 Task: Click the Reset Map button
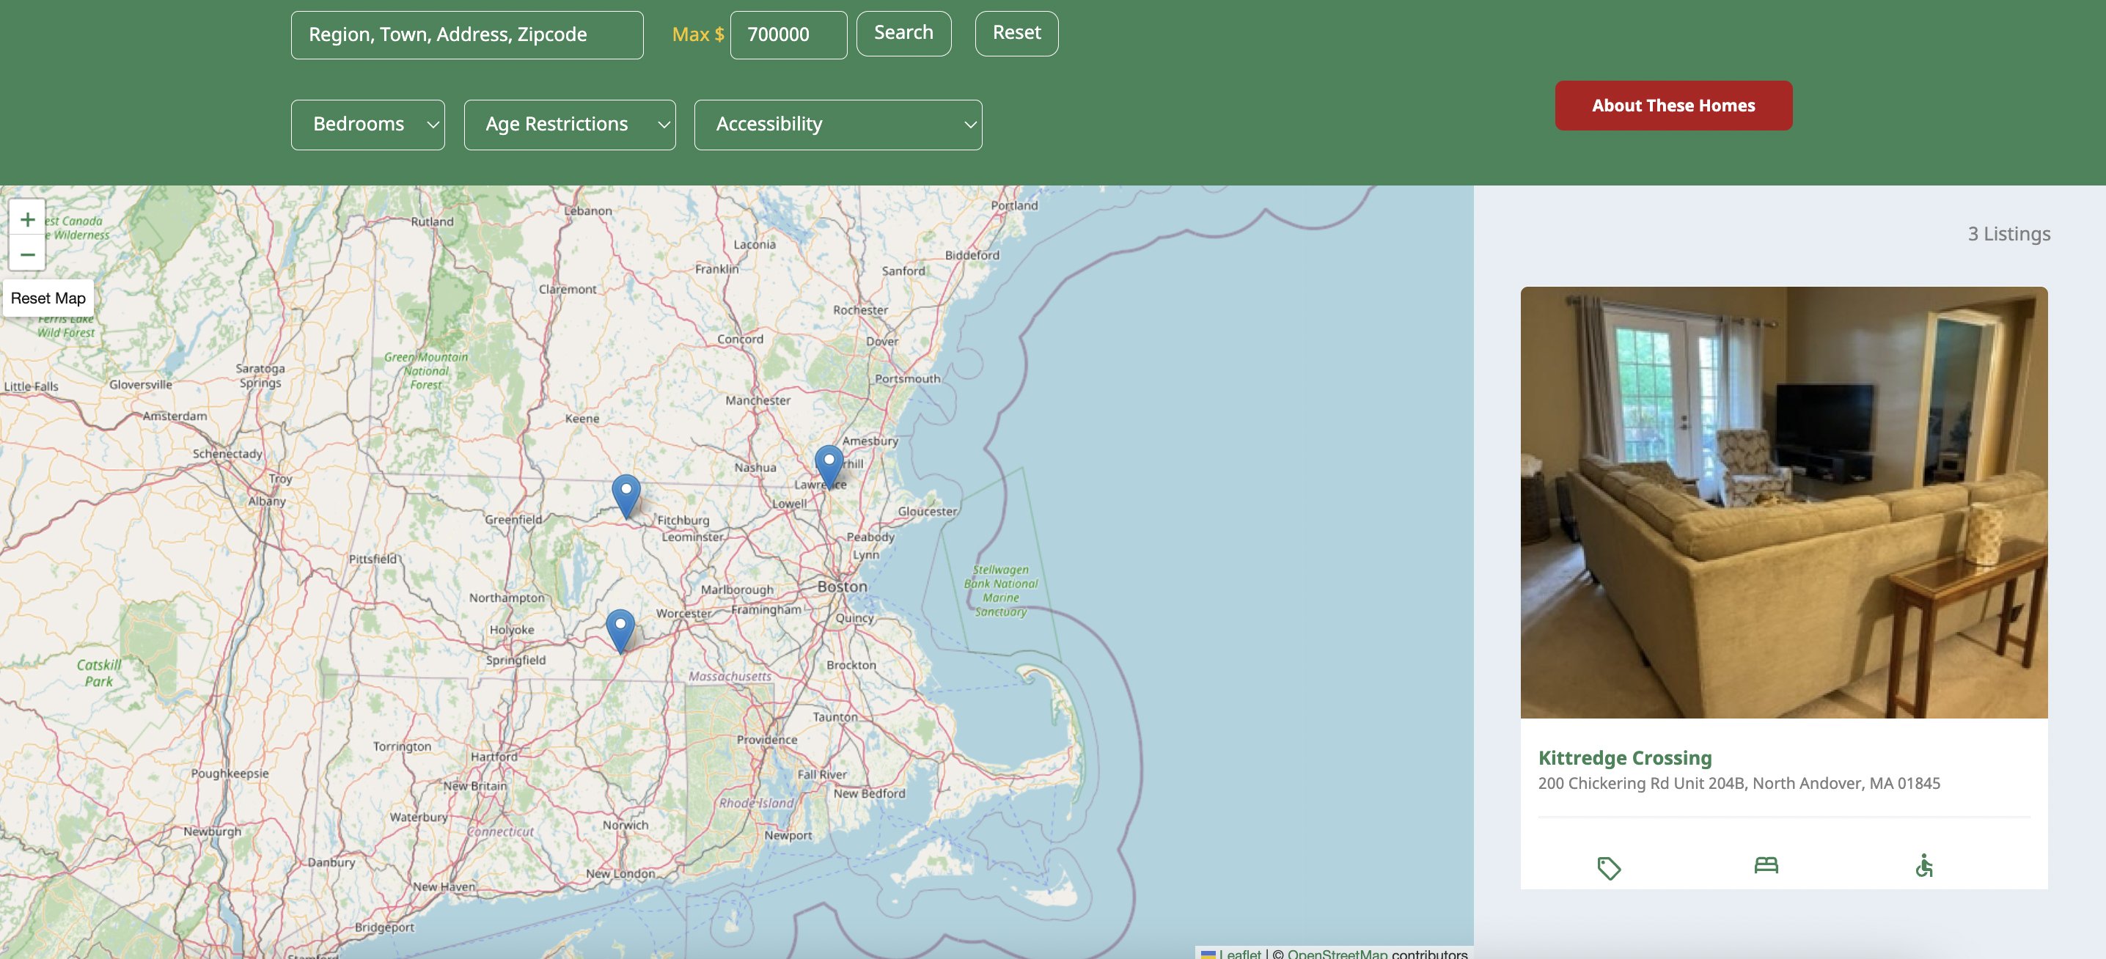pyautogui.click(x=48, y=298)
